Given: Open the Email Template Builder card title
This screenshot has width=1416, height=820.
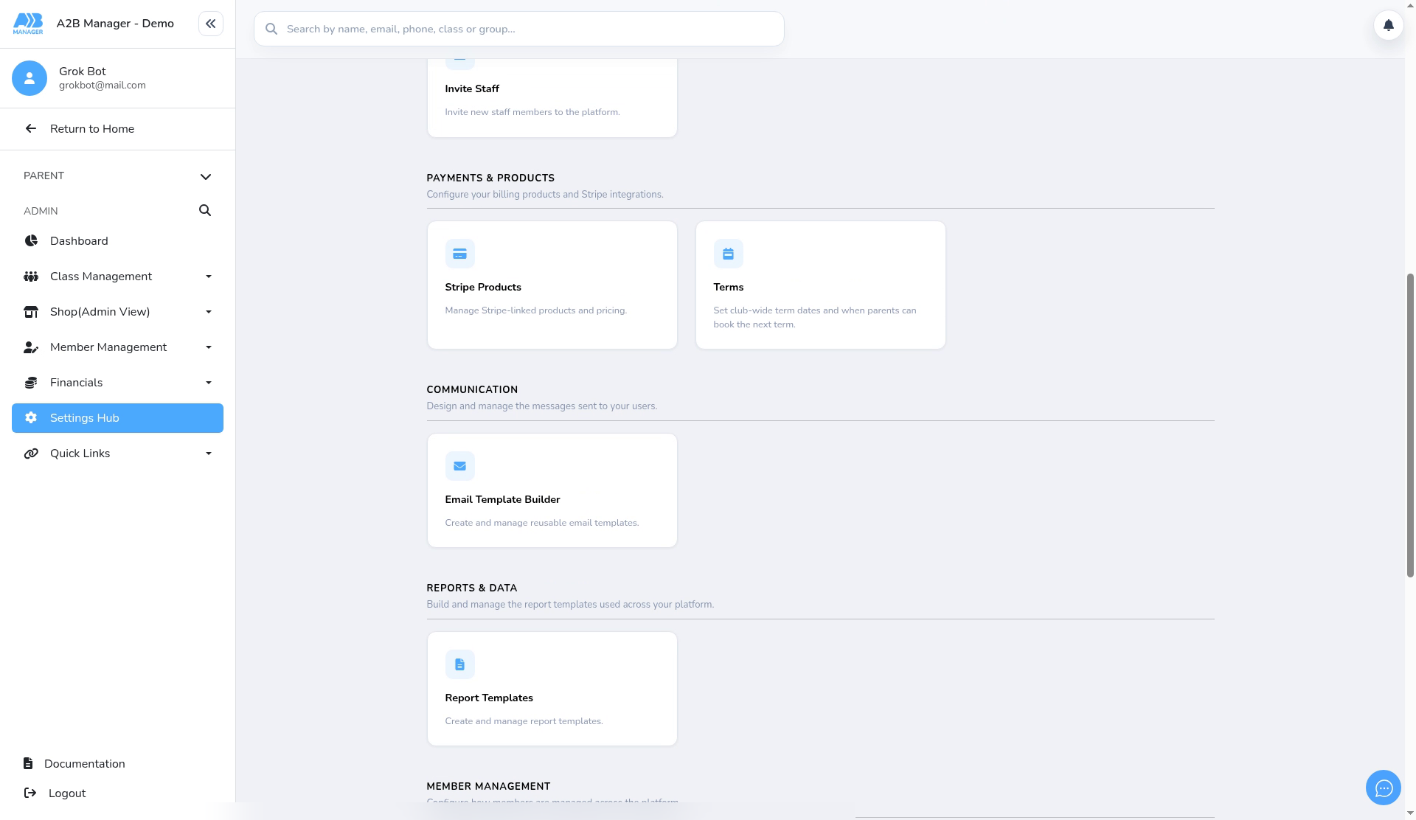Looking at the screenshot, I should pyautogui.click(x=502, y=500).
